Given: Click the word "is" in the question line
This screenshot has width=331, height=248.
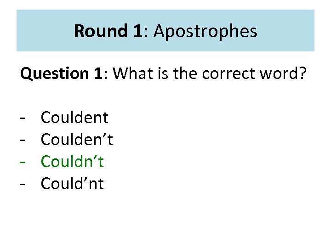Looking at the screenshot, I should point(164,73).
